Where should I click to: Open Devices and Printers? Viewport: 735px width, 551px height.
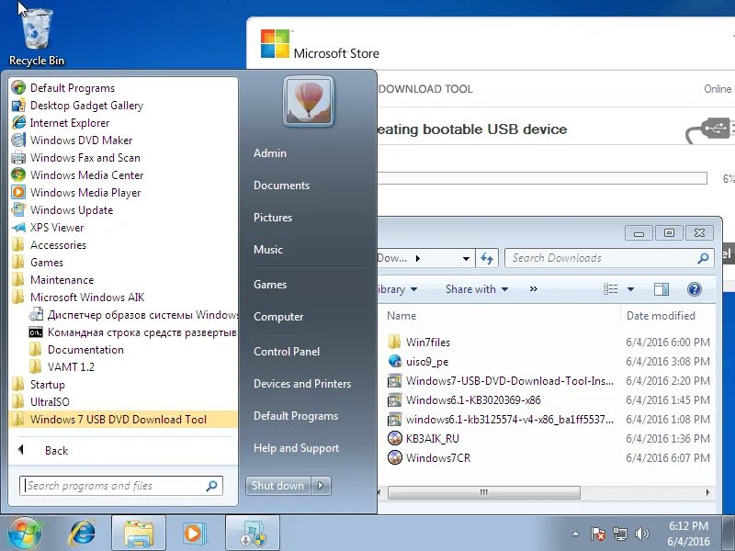click(x=302, y=384)
